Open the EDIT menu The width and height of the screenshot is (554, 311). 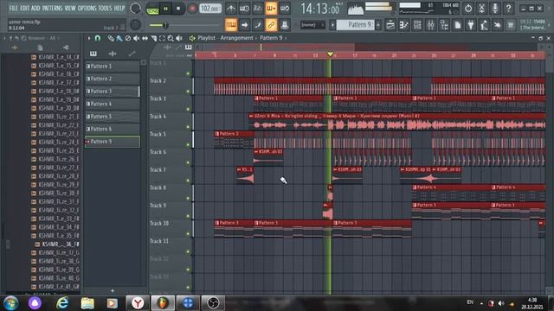tap(25, 8)
